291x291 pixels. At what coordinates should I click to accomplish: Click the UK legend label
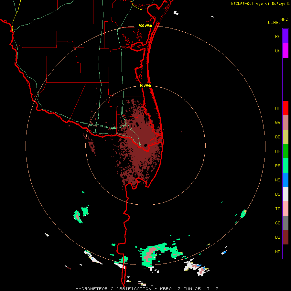coord(277,51)
